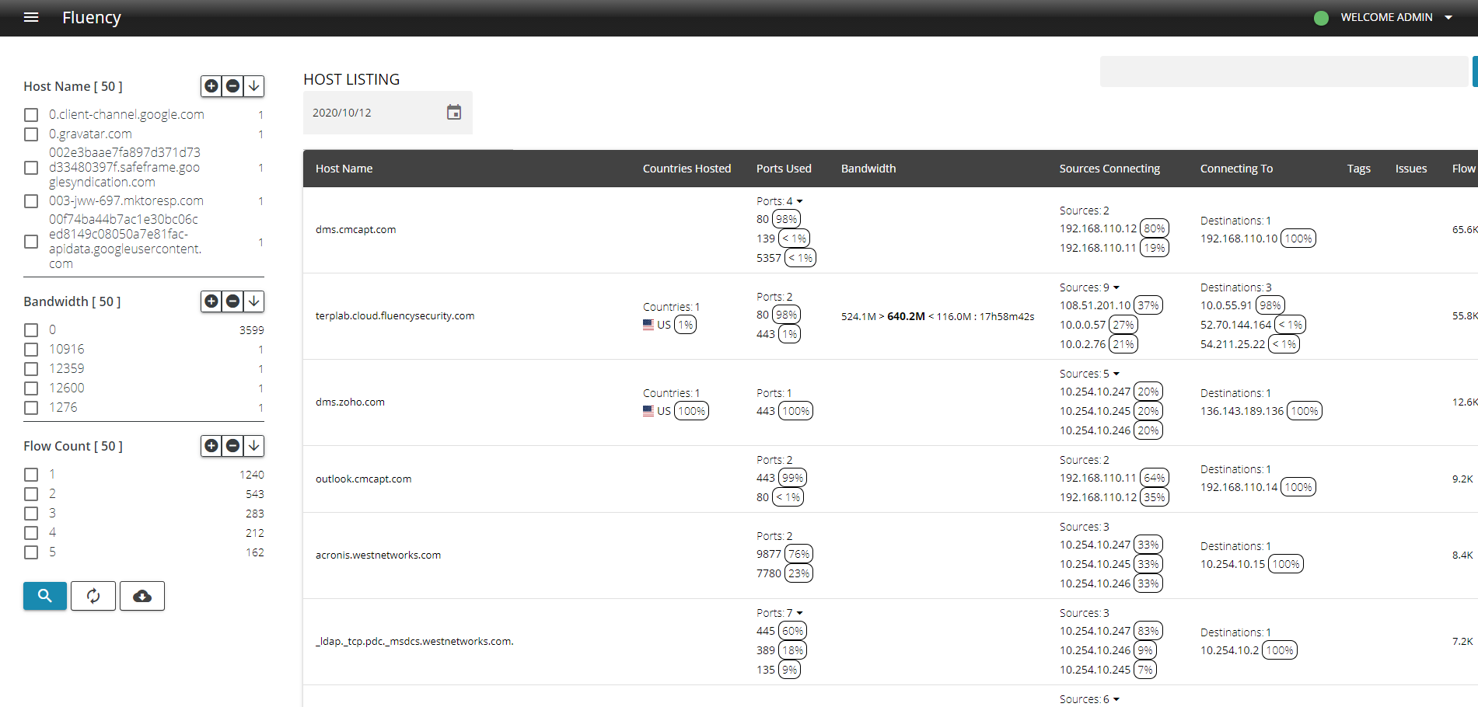Check the Bandwidth 0 checkbox

(x=31, y=330)
